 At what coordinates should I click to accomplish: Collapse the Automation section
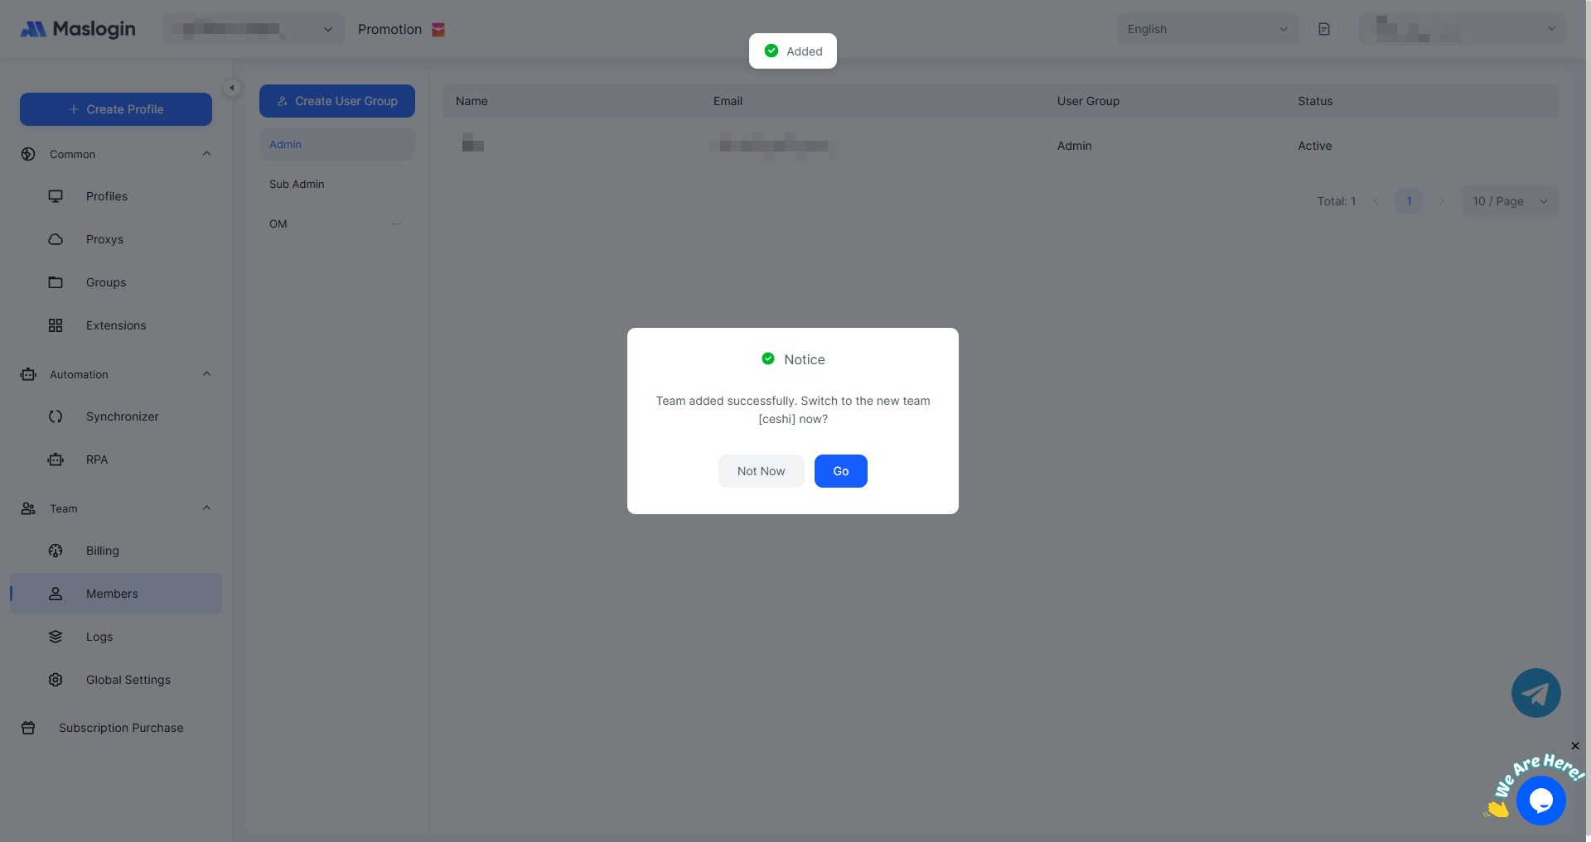[x=206, y=374]
